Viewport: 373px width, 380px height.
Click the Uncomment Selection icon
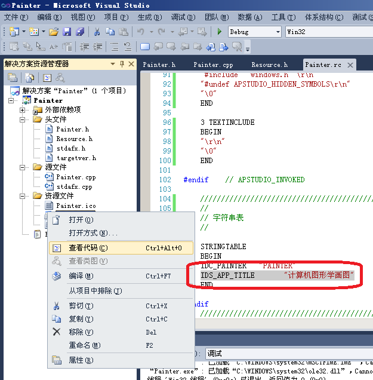coord(127,47)
